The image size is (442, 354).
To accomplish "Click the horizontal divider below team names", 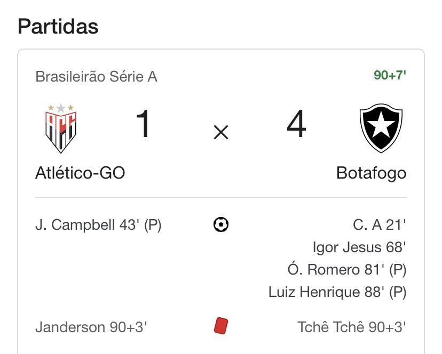I will (x=220, y=198).
